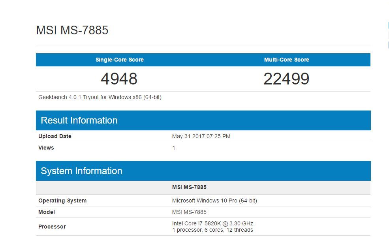389x238 pixels.
Task: Select the Single-Core Score header
Action: pyautogui.click(x=120, y=60)
